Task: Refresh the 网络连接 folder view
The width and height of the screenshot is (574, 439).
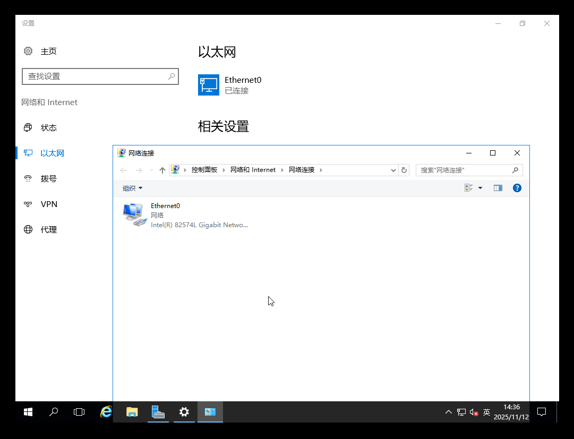Action: [404, 170]
